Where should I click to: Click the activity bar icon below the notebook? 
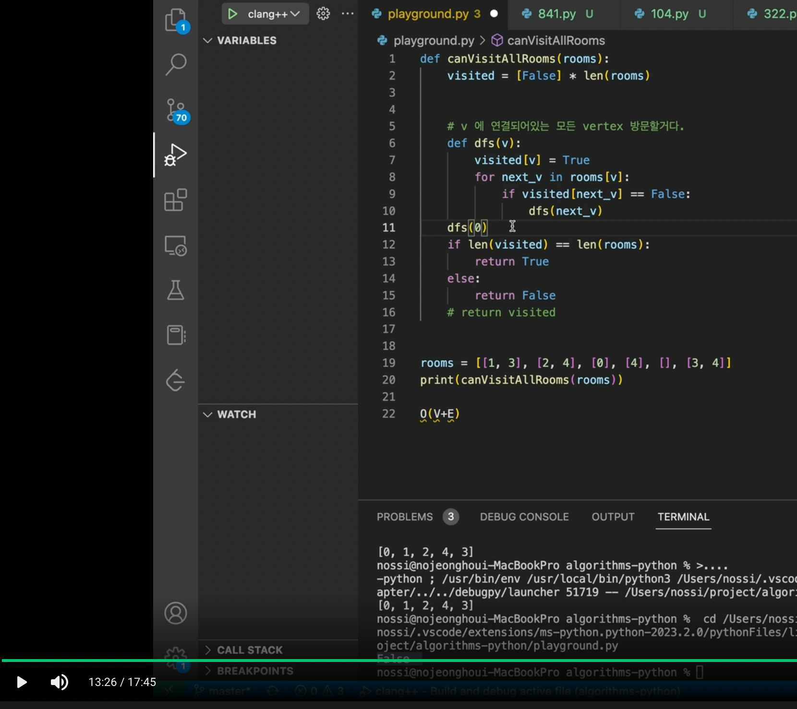click(176, 380)
